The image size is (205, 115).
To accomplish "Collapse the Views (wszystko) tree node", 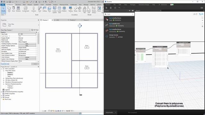I will click(x=1, y=69).
